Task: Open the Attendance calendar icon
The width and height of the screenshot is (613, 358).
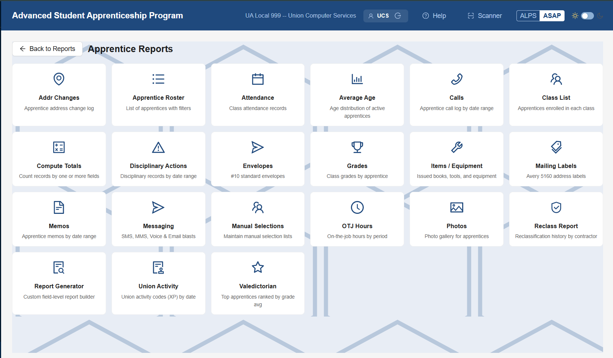Action: point(258,79)
